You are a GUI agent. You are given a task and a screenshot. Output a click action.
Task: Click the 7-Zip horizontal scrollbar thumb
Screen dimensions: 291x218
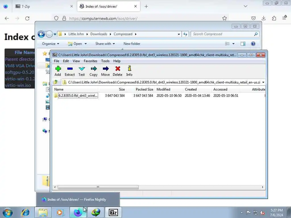(98, 187)
